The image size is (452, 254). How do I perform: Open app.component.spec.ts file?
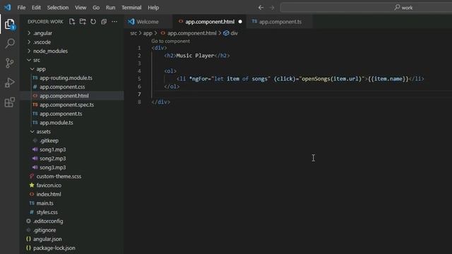(x=66, y=105)
